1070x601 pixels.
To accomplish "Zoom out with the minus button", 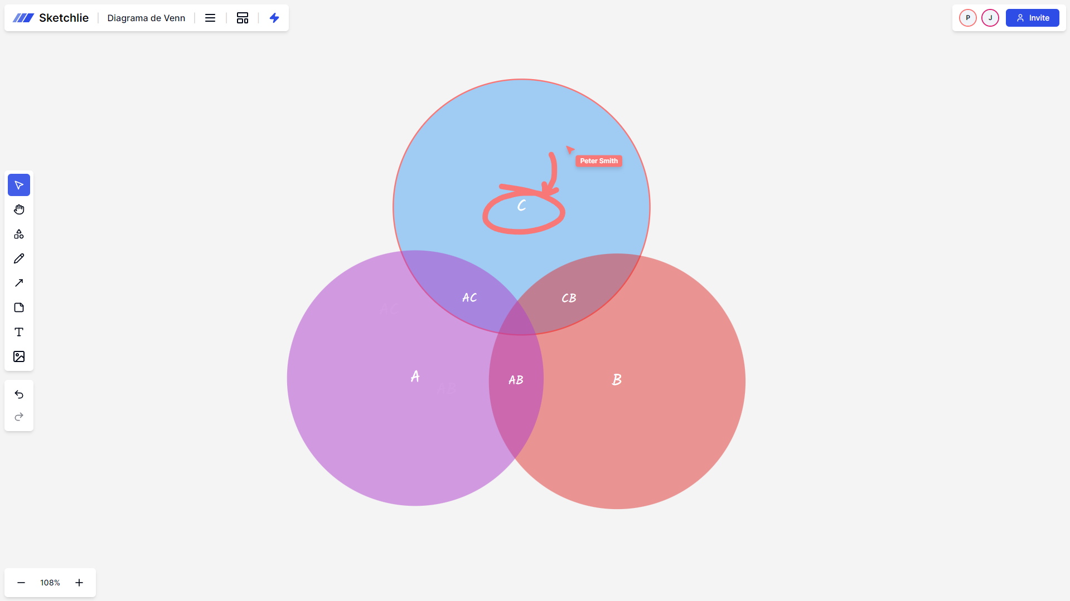I will coord(21,582).
